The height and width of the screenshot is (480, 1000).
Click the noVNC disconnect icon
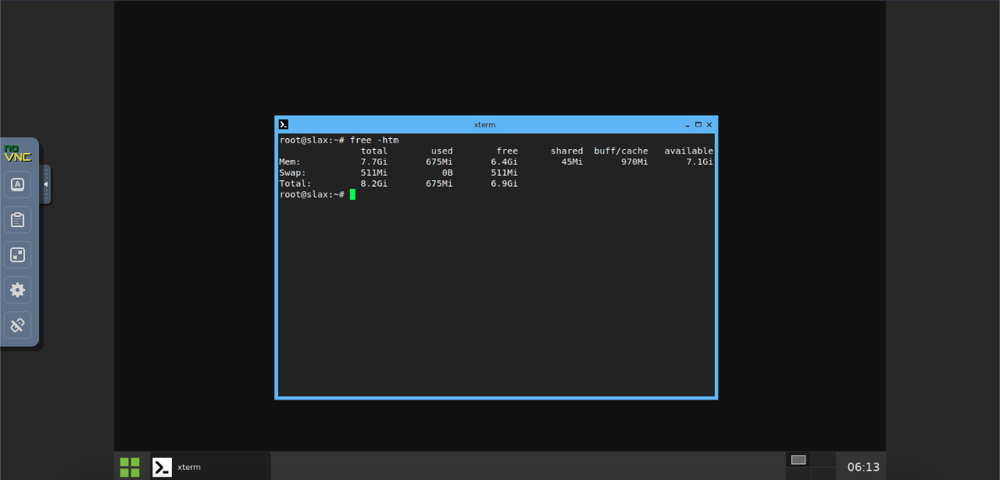click(17, 325)
